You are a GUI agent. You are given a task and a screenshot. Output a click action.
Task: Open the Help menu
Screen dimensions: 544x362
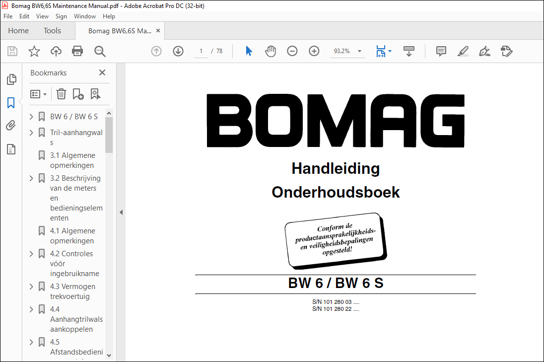tap(109, 16)
